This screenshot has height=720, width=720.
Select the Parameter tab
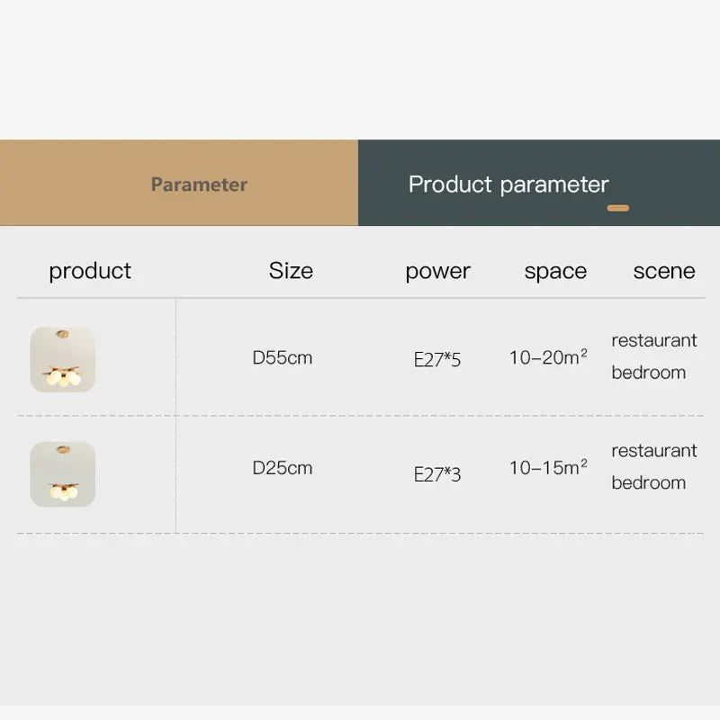click(x=199, y=184)
